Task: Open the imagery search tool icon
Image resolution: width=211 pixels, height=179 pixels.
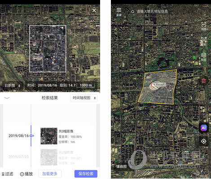Action: 203,41
